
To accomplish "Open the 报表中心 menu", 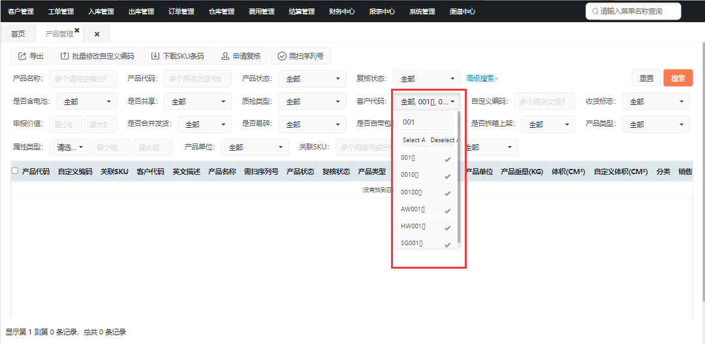I will pyautogui.click(x=382, y=11).
